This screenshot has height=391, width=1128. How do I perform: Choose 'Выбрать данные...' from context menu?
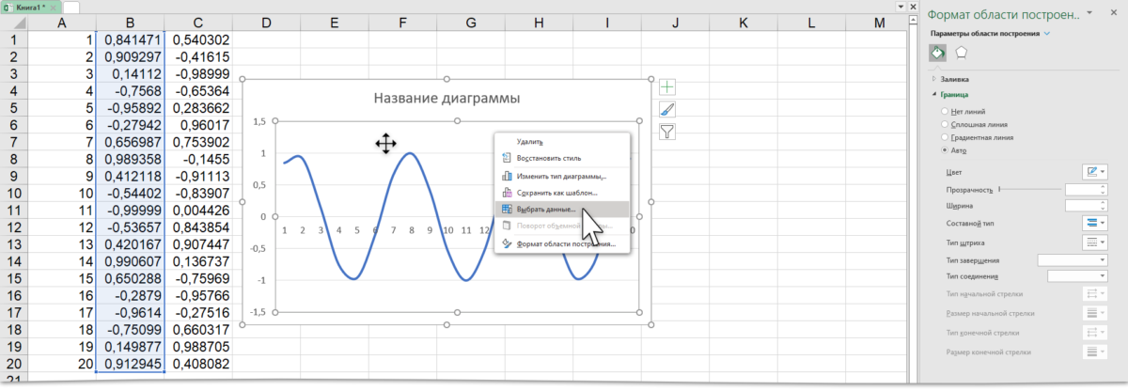tap(545, 210)
